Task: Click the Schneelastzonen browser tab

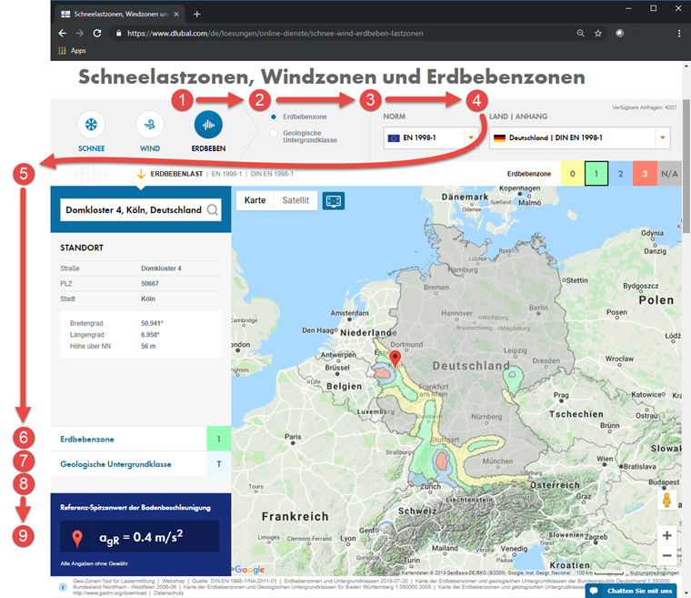Action: pyautogui.click(x=119, y=15)
